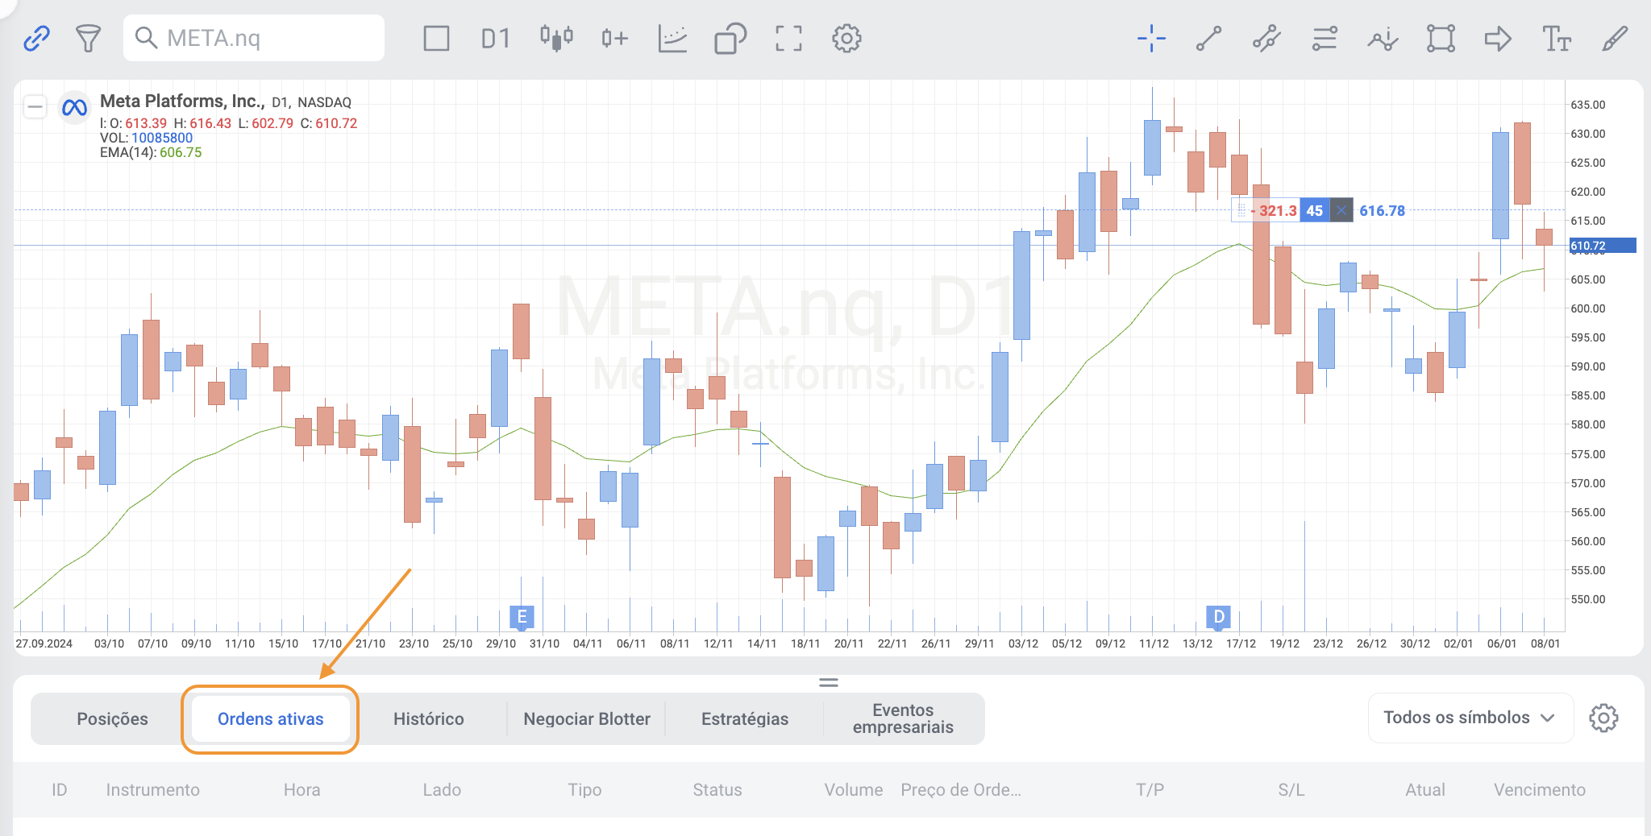Viewport: 1651px width, 836px height.
Task: Click the detach chart copy icon
Action: 730,38
